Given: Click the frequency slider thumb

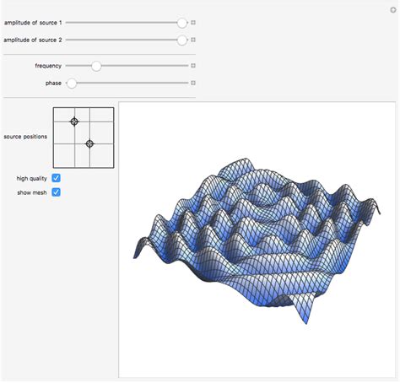Looking at the screenshot, I should pyautogui.click(x=96, y=66).
